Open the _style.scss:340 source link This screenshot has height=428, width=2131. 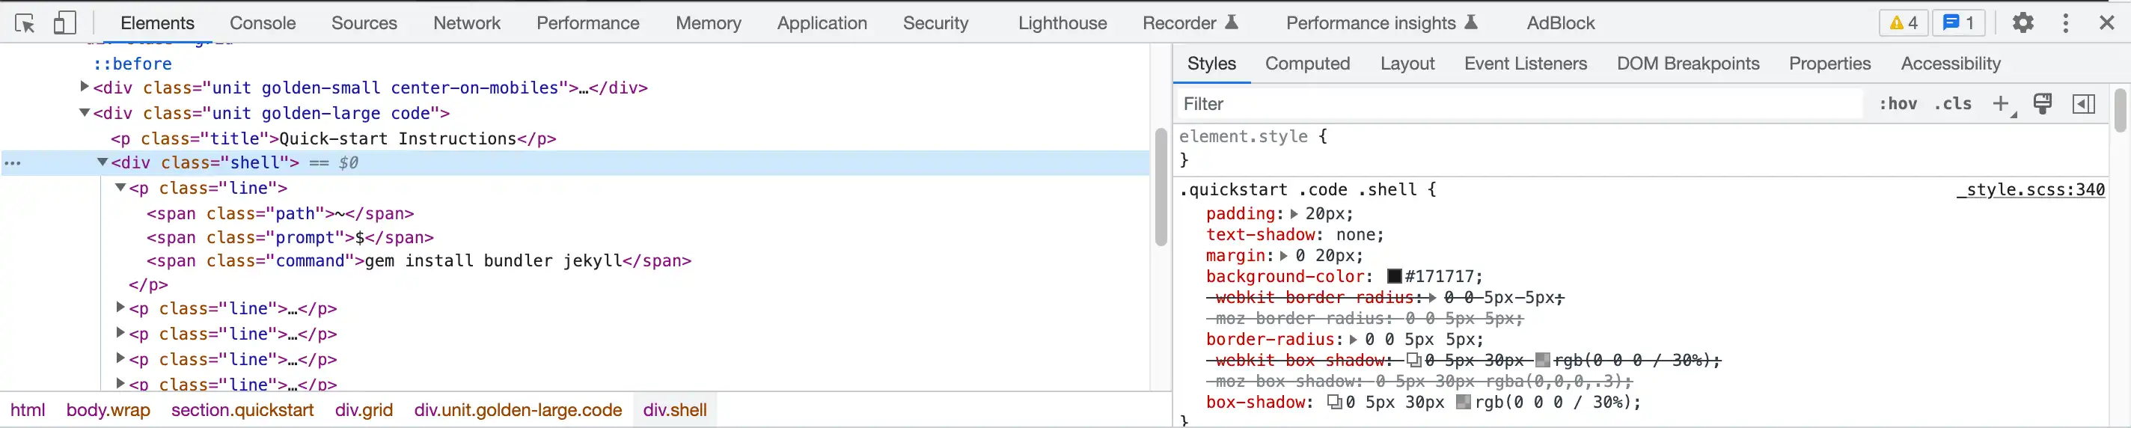pos(2030,189)
